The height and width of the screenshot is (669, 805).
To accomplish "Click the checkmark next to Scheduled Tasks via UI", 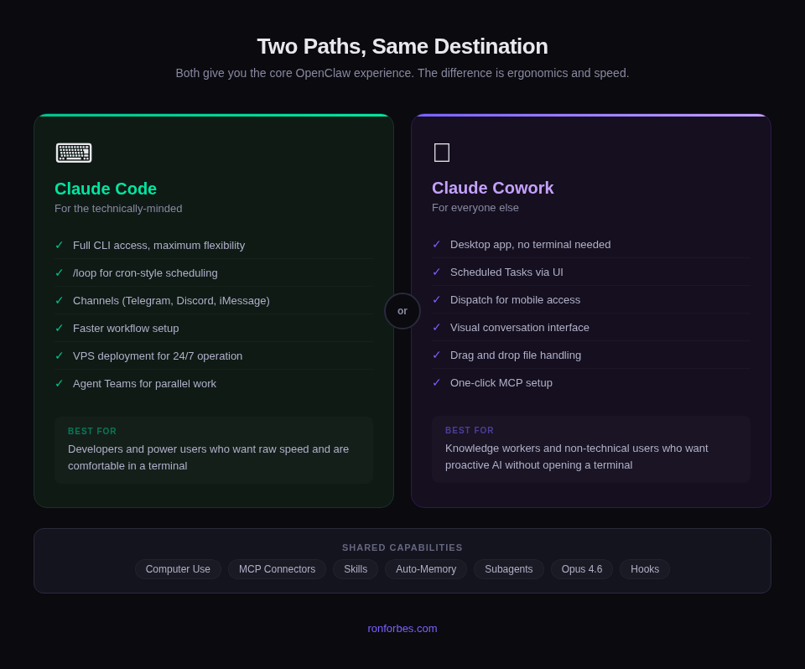I will pos(436,272).
